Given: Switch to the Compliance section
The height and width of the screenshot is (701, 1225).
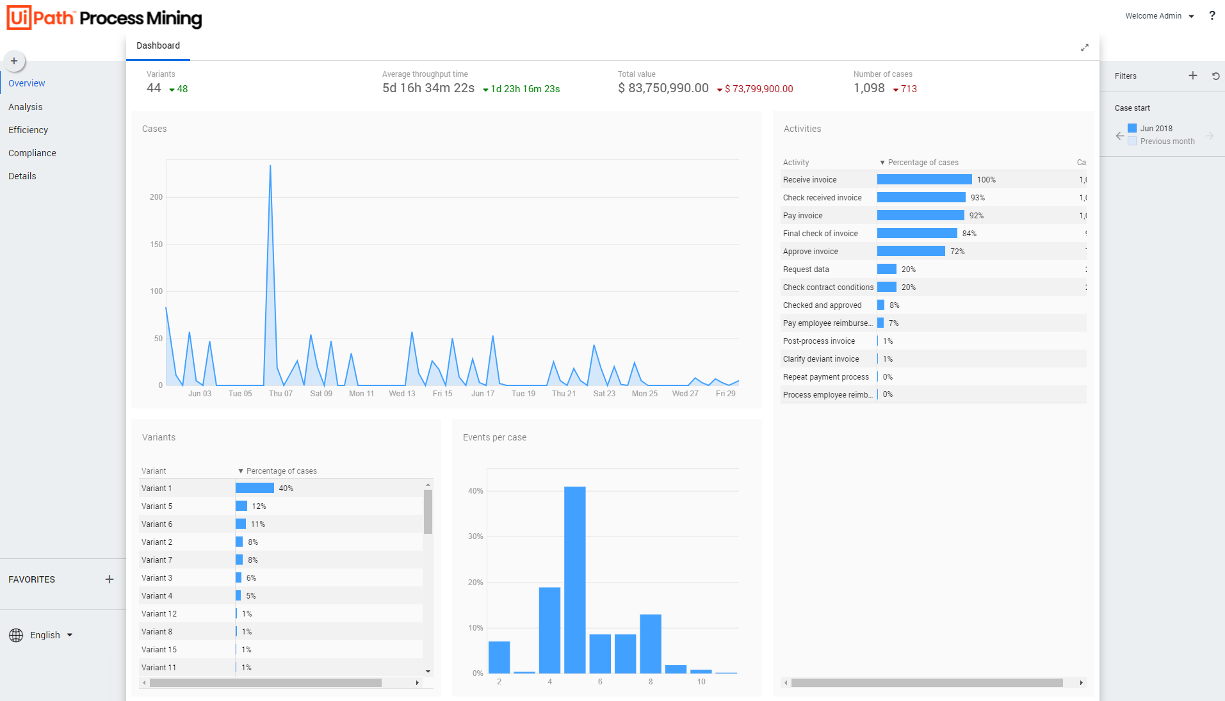Looking at the screenshot, I should (32, 153).
